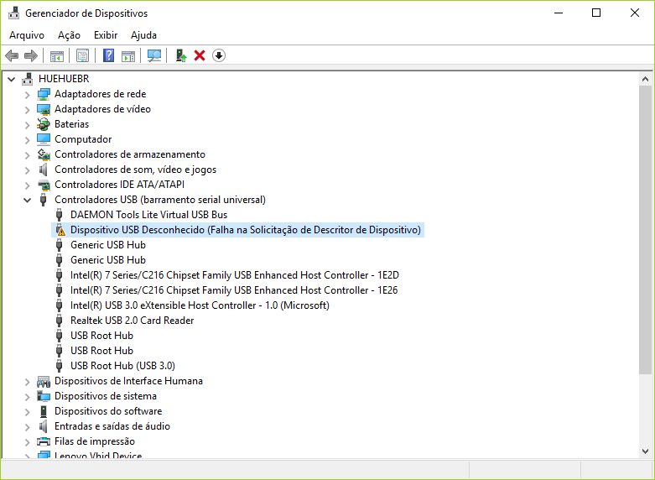Select Intel USB Enhanced Host Controller 1E26
The height and width of the screenshot is (480, 655).
pos(234,290)
